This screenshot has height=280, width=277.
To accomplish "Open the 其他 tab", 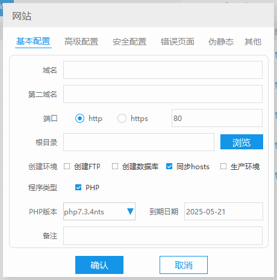I will tap(253, 42).
